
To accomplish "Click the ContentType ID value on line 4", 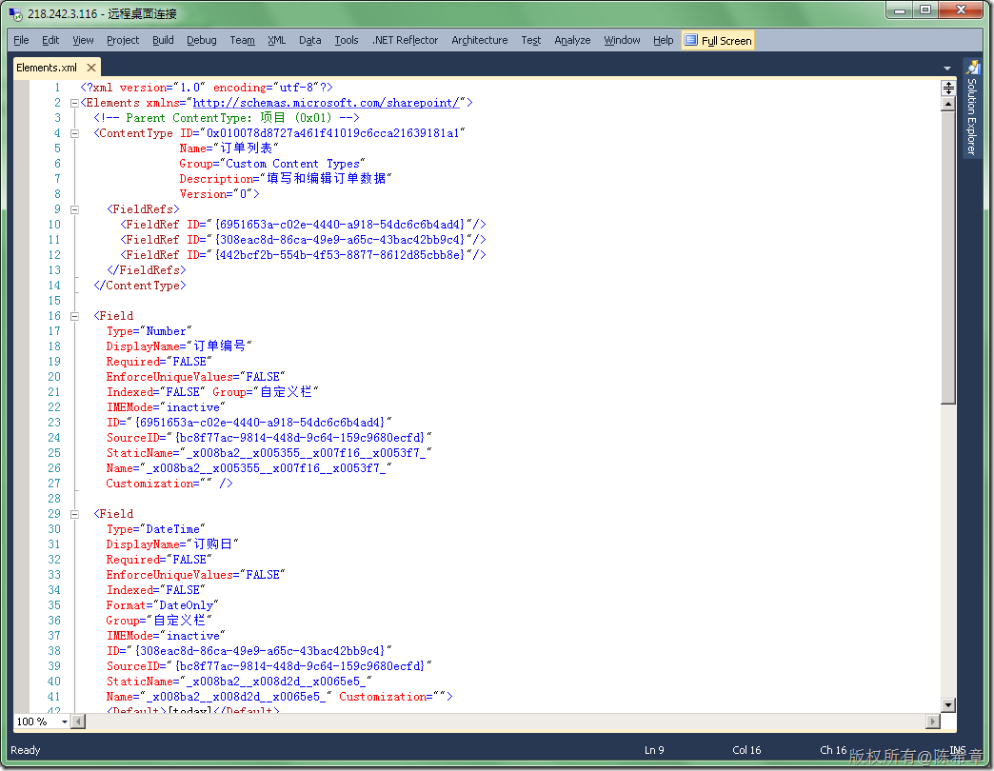I will coord(332,133).
